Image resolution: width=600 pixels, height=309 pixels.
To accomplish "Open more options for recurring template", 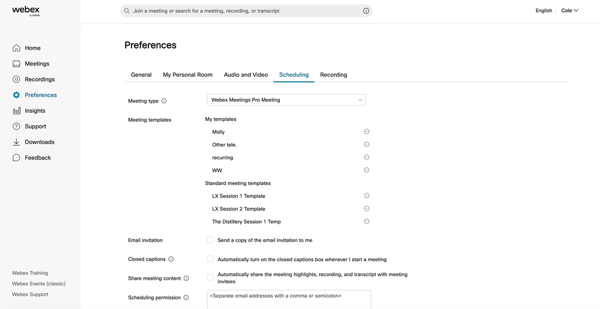I will click(366, 157).
